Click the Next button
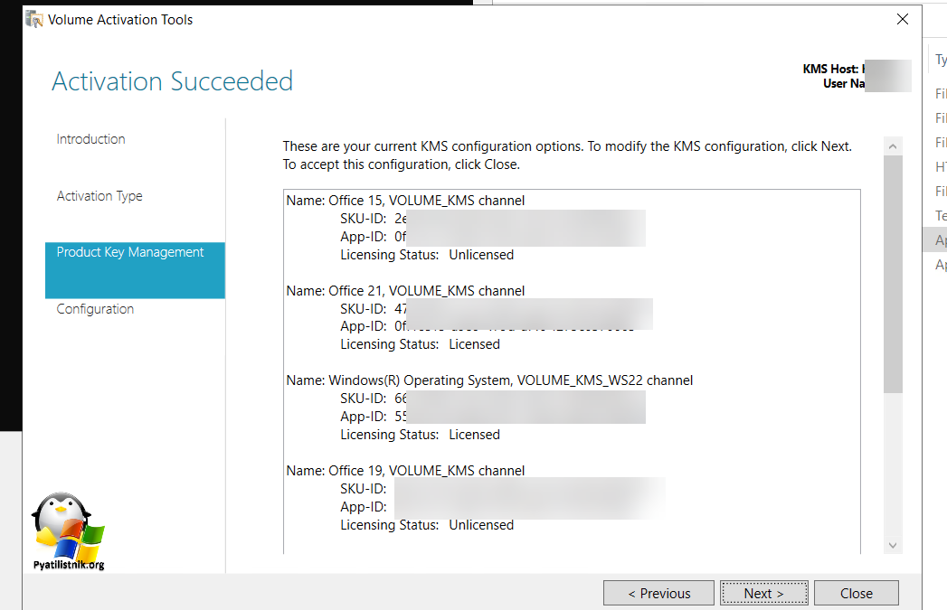 pyautogui.click(x=764, y=593)
